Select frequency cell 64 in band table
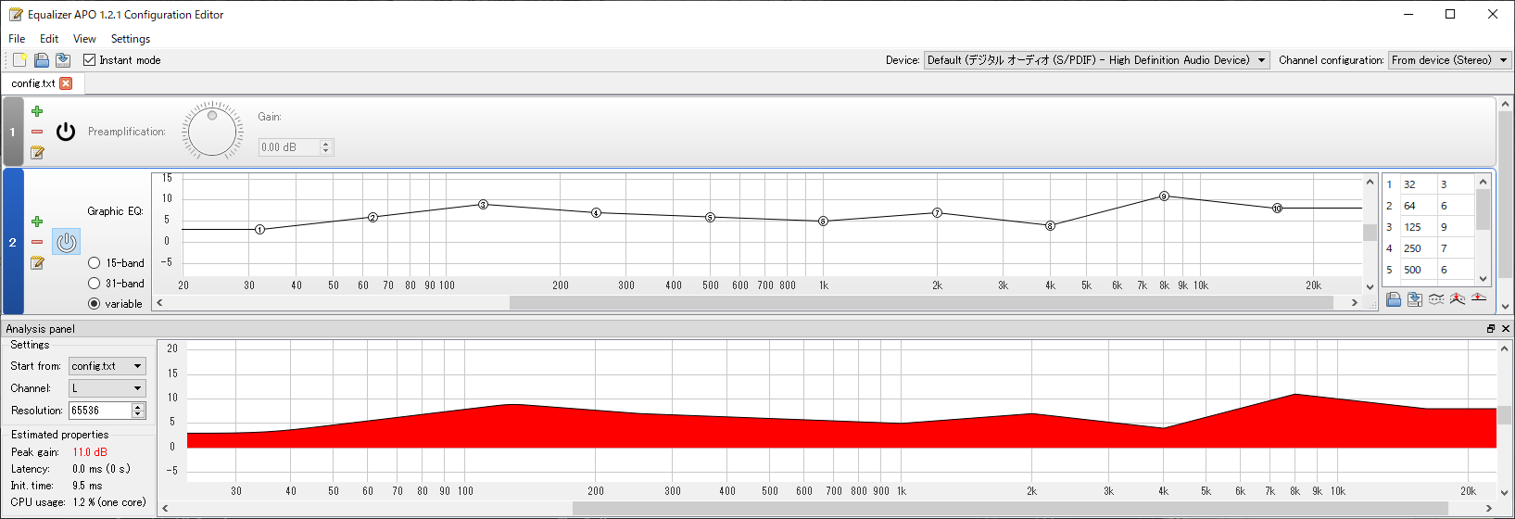 (1418, 206)
